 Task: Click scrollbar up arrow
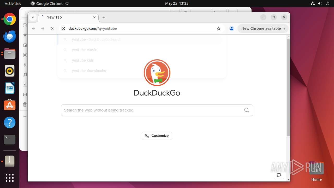coord(288,37)
